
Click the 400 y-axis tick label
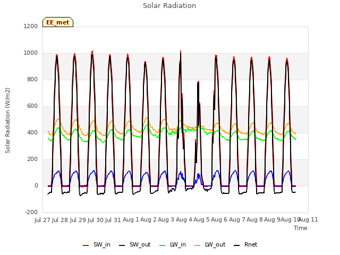(x=32, y=133)
